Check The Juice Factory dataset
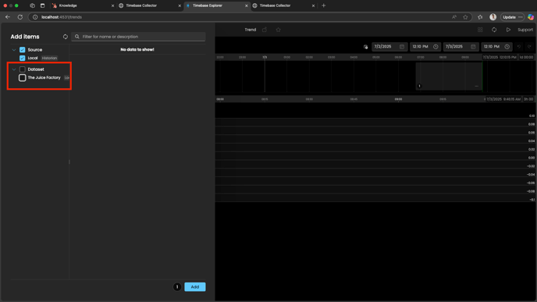The height and width of the screenshot is (302, 537). pos(23,78)
